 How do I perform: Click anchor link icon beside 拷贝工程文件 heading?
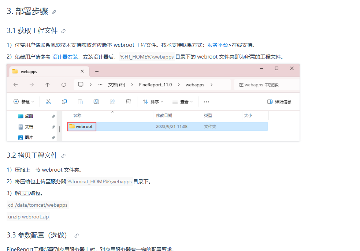pos(63,156)
